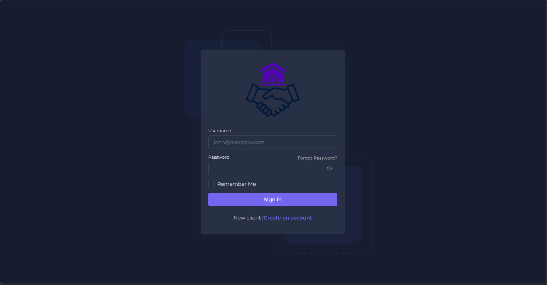Click the handshake icon in the logo
This screenshot has height=285, width=547.
click(273, 100)
